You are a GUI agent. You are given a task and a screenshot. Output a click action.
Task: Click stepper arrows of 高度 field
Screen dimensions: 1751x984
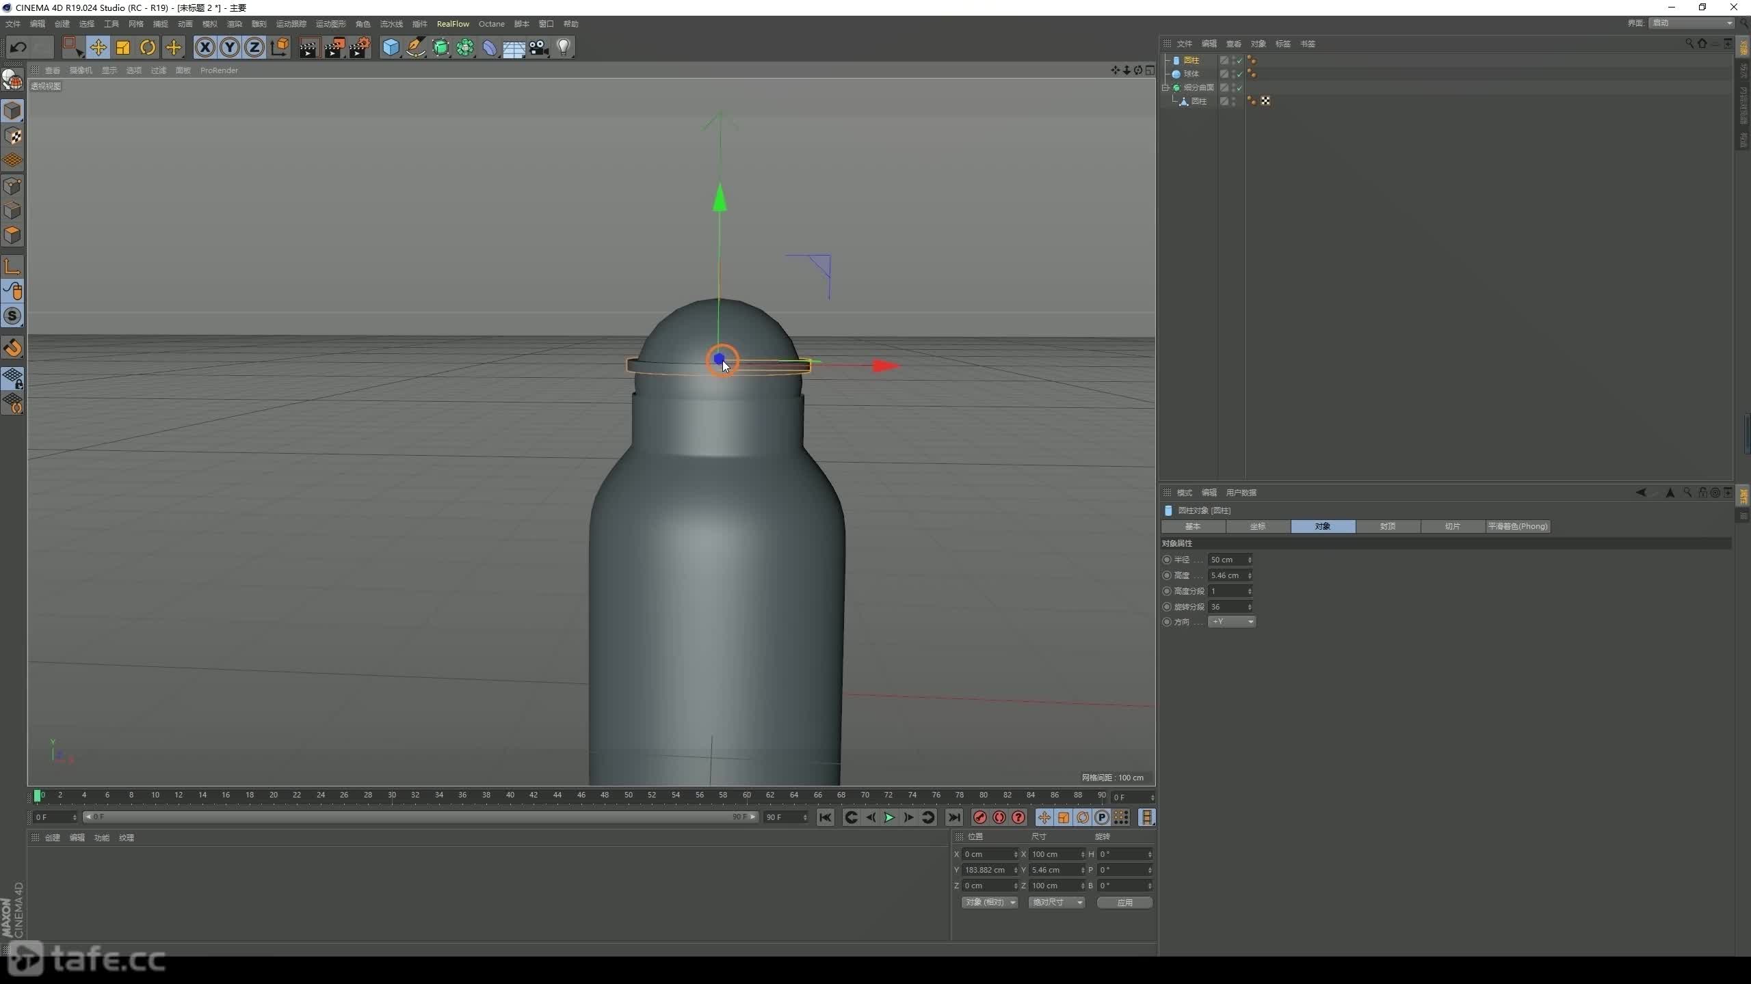click(1250, 575)
